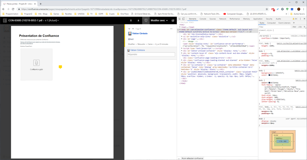Click the Répondre reply input field

(x=151, y=54)
